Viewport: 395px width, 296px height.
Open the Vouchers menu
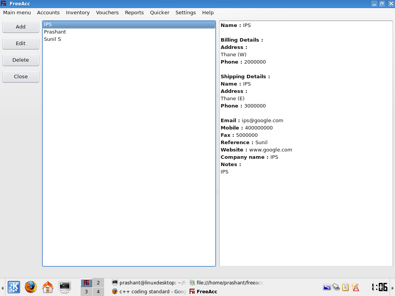click(x=107, y=13)
